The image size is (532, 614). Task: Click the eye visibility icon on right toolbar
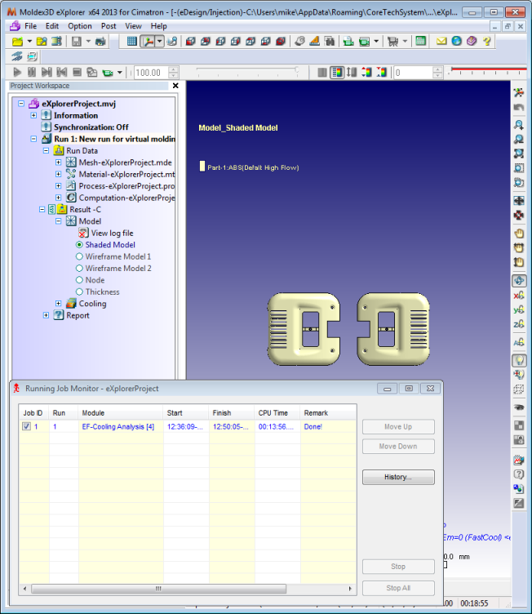(519, 407)
